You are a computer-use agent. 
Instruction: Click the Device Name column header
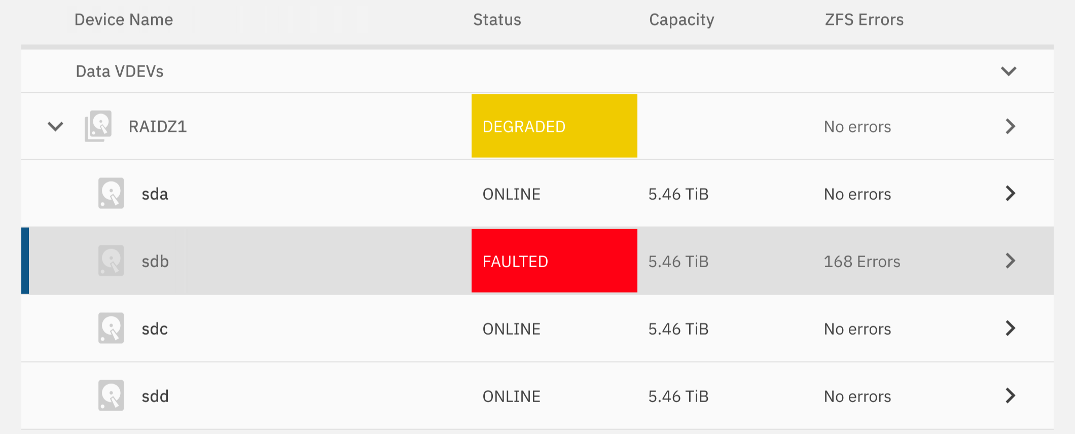pyautogui.click(x=124, y=20)
